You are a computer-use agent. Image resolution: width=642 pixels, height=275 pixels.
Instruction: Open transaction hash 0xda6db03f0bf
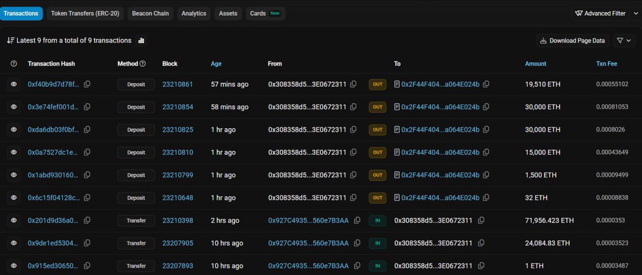[53, 130]
